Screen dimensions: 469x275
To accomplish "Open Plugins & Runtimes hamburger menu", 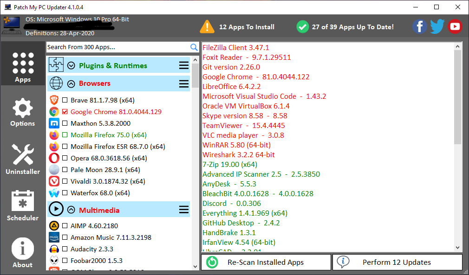I will 183,65.
